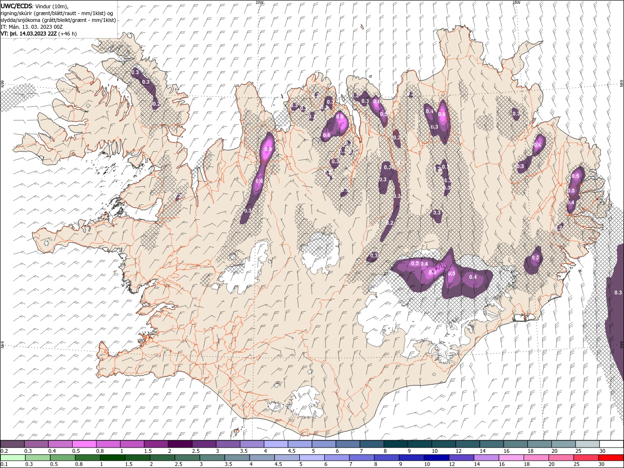This screenshot has width=624, height=468.
Task: Click the lower-row legend label 25
Action: [x=577, y=465]
